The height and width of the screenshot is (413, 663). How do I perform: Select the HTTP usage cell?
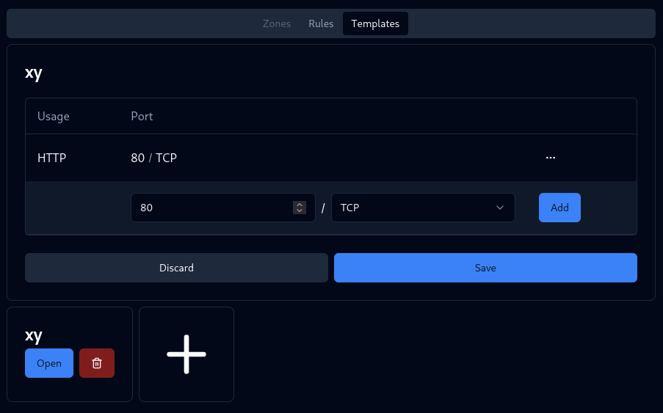(52, 158)
